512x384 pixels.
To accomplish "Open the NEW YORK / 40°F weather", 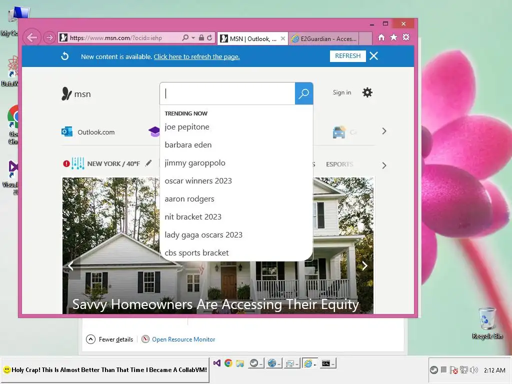I will [113, 163].
